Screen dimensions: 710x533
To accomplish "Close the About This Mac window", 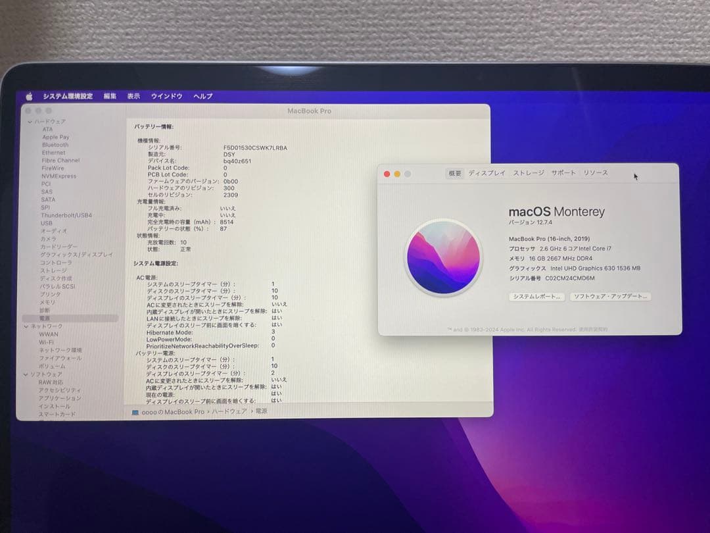I will click(x=387, y=174).
